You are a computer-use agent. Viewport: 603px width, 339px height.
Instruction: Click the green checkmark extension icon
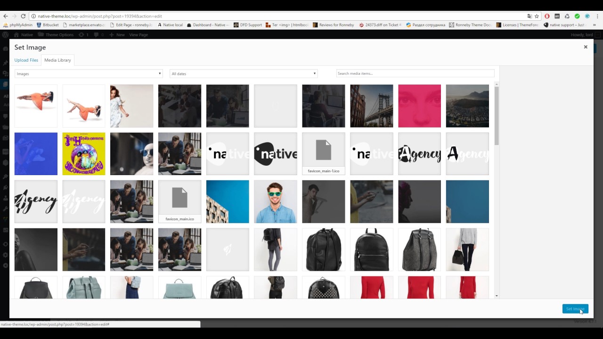point(577,16)
